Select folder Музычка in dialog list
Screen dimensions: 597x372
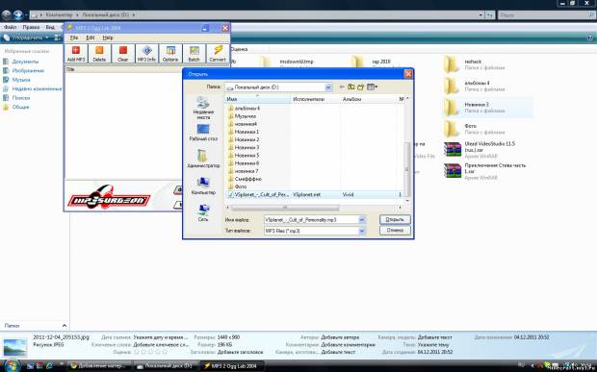[242, 116]
